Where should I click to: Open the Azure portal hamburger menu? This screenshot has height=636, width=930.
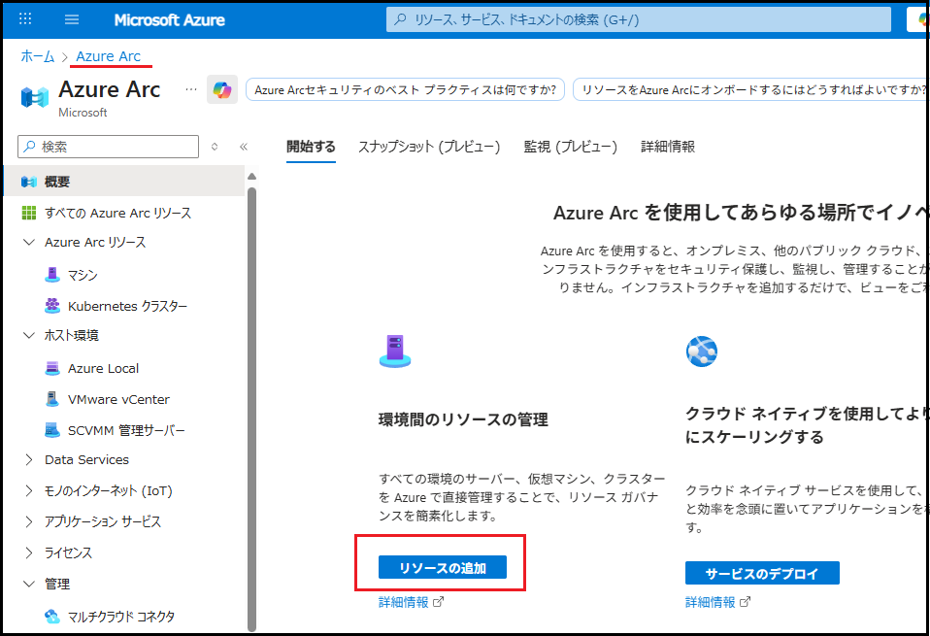click(x=72, y=19)
